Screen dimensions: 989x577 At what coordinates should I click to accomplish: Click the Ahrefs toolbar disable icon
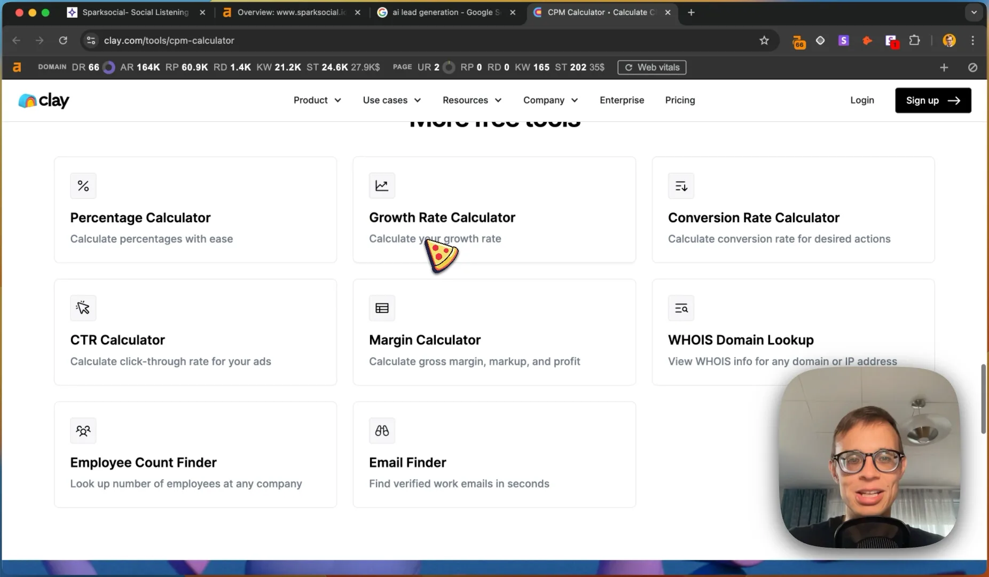(973, 67)
